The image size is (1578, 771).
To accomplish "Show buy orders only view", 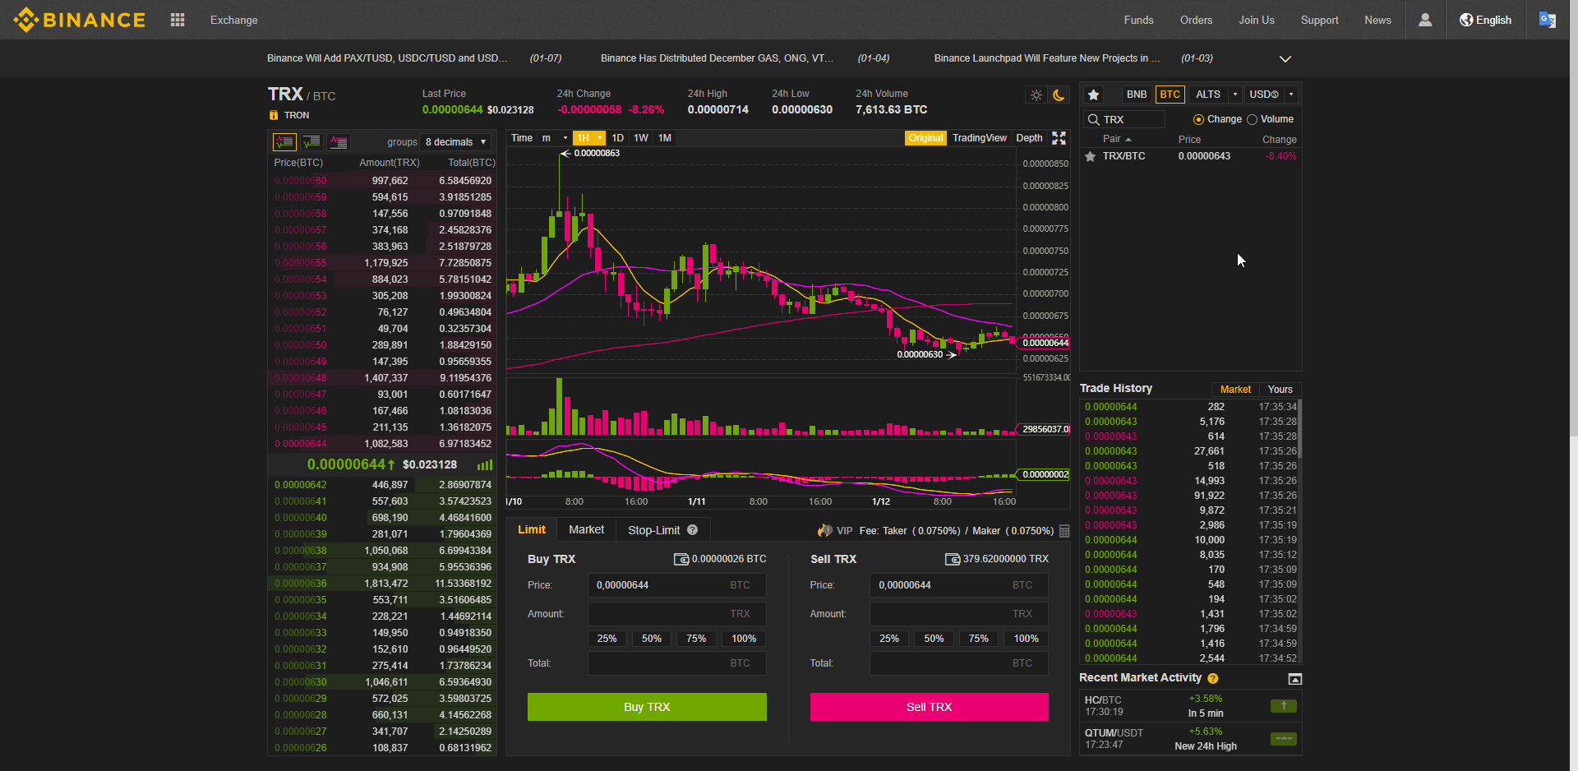I will click(311, 142).
